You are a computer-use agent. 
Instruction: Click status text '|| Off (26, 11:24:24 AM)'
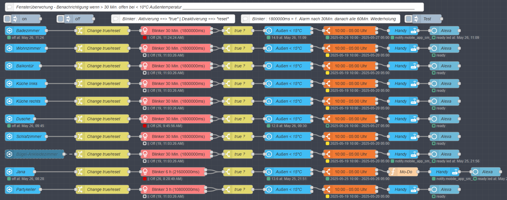pyautogui.click(x=165, y=38)
